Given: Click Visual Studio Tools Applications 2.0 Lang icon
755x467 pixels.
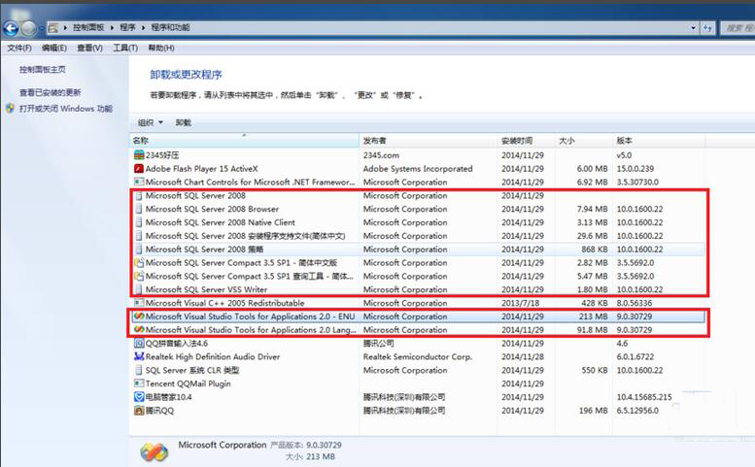Looking at the screenshot, I should point(139,330).
